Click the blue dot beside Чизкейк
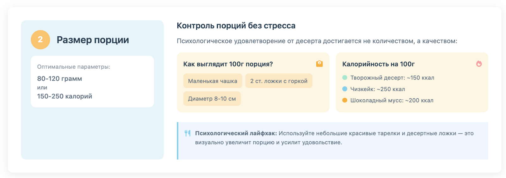 (x=345, y=89)
